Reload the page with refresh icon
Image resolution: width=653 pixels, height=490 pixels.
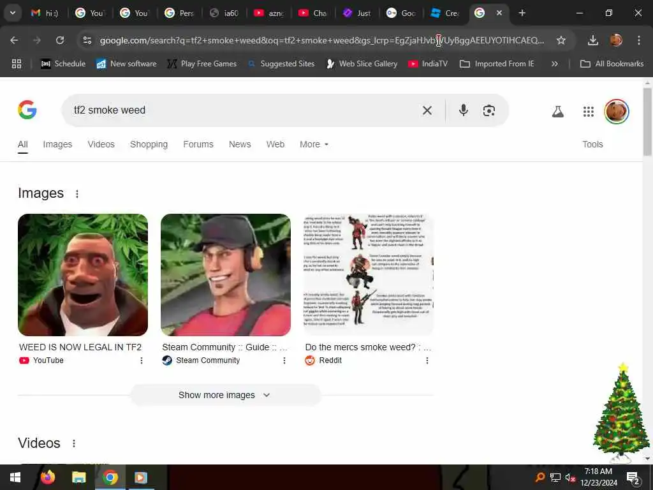click(x=60, y=40)
